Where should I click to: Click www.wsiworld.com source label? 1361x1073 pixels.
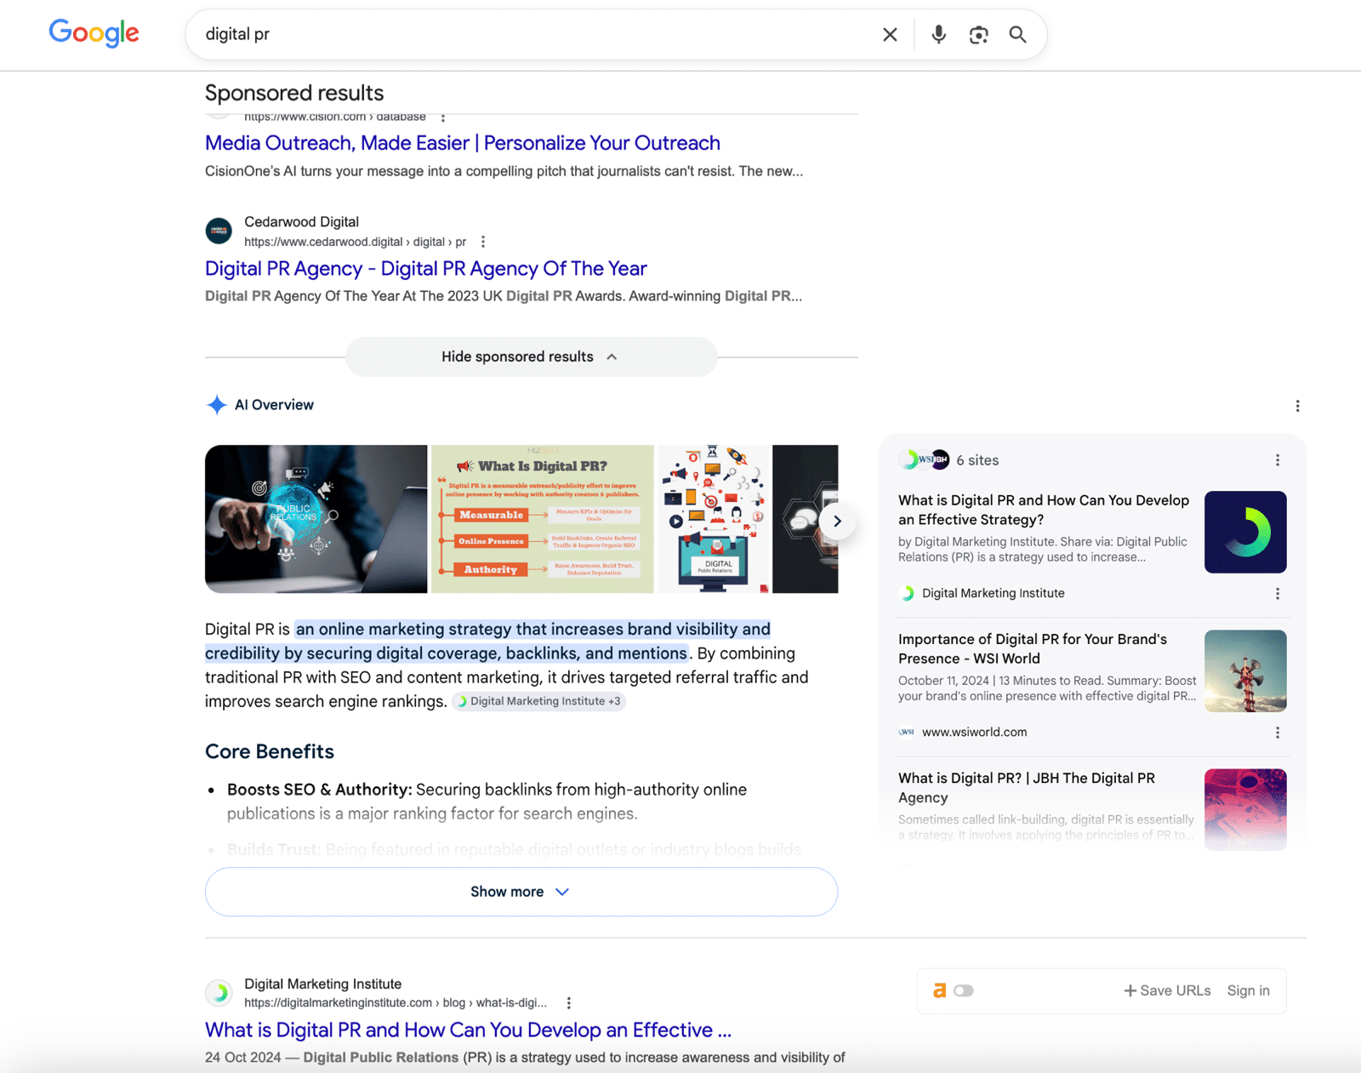tap(974, 732)
